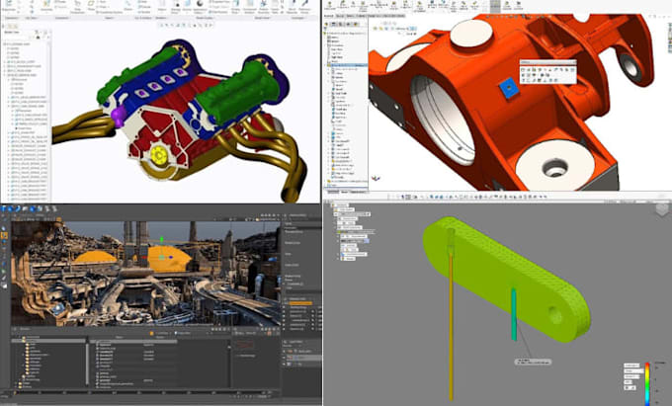Select the left yellow dome in the rendered scene

(x=95, y=257)
